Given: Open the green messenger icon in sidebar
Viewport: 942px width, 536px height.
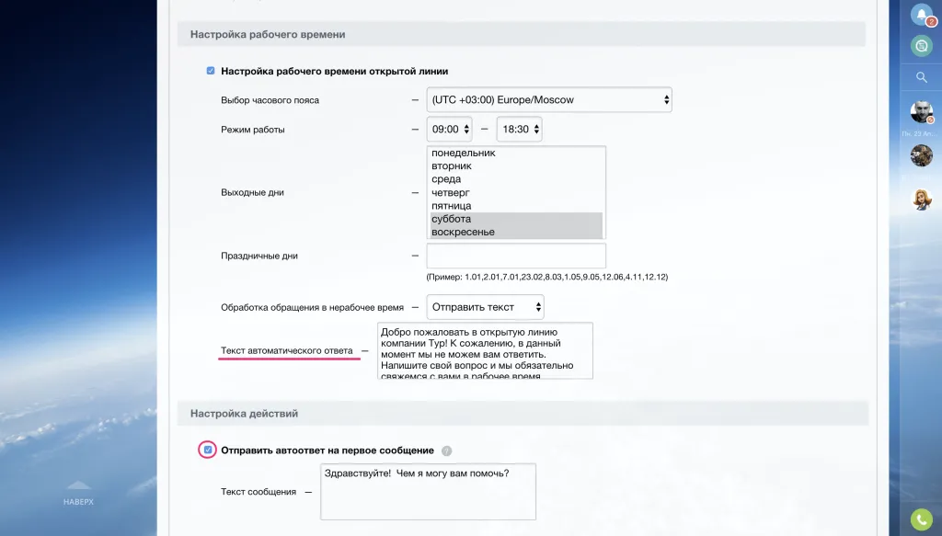Looking at the screenshot, I should point(920,45).
